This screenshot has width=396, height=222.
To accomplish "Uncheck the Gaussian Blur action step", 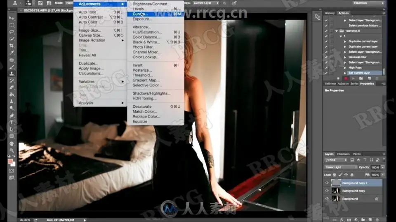I will (x=326, y=57).
